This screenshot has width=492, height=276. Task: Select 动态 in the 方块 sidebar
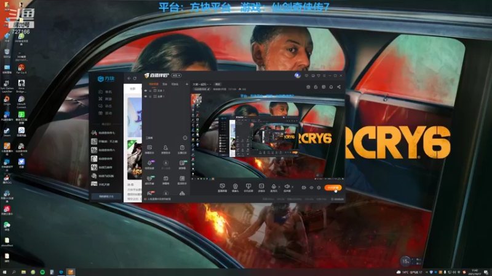[105, 106]
